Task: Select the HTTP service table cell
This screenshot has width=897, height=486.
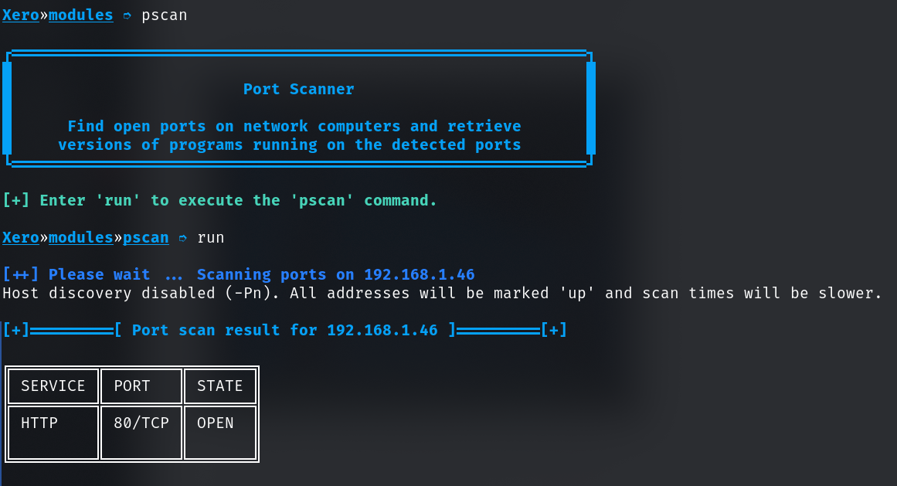Action: (x=53, y=433)
